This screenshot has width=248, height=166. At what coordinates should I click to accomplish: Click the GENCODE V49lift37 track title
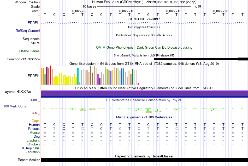(144, 19)
